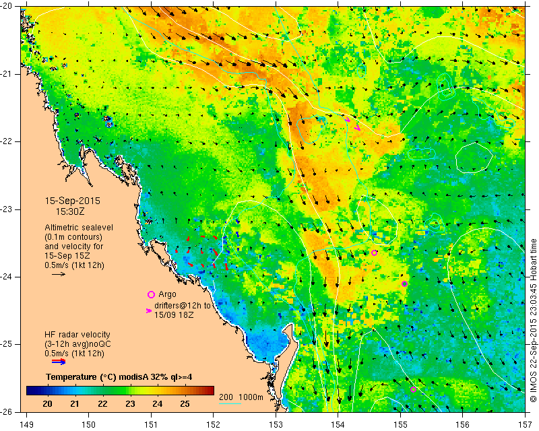
Task: Click '0.5m/s (1kt 12h)' under HF radar legend
Action: [74, 354]
